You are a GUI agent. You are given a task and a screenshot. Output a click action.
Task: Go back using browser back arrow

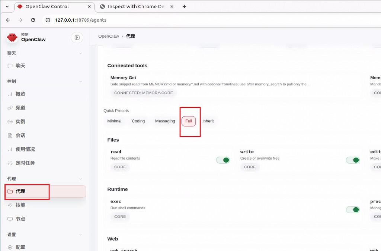[8, 20]
